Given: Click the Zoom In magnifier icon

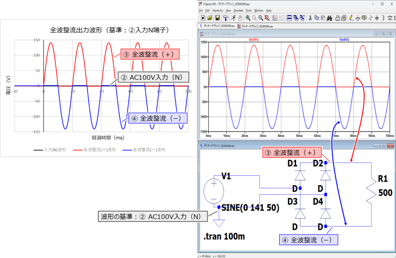Looking at the screenshot, I should (248, 18).
